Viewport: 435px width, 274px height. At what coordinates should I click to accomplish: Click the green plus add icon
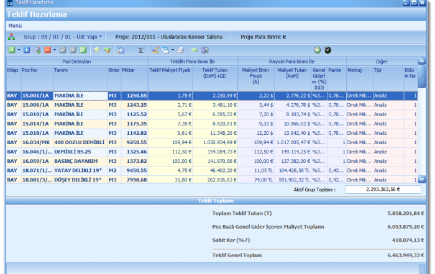point(11,50)
